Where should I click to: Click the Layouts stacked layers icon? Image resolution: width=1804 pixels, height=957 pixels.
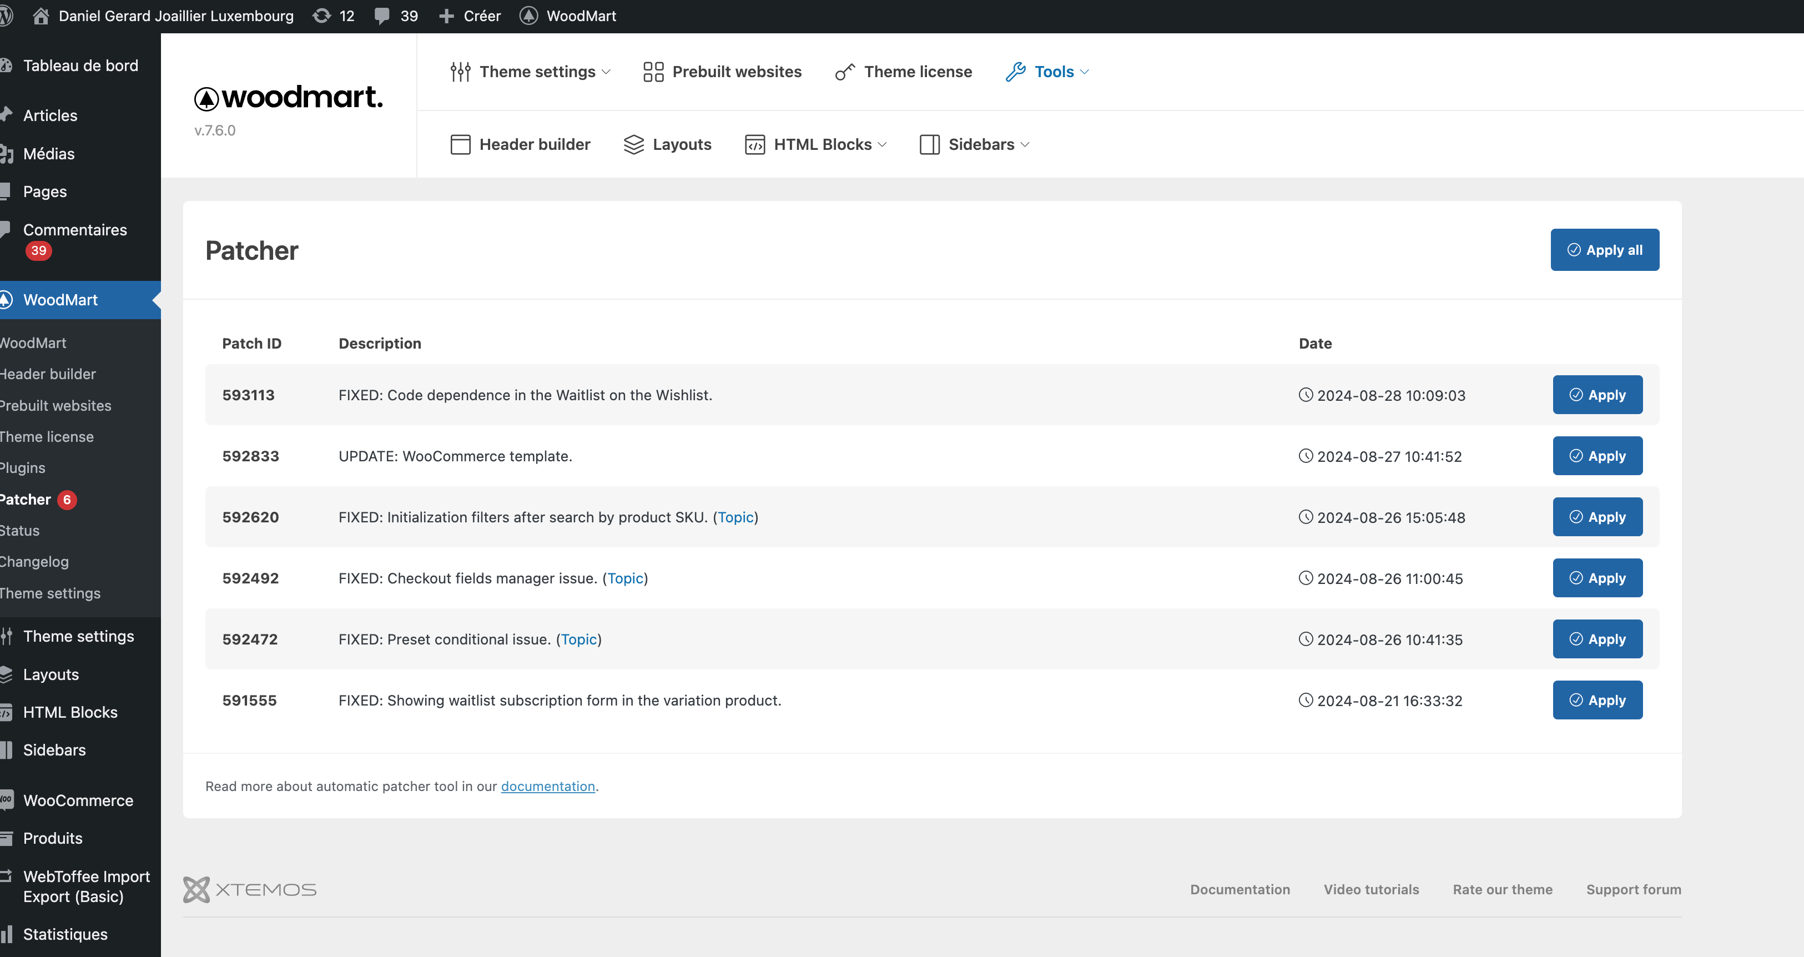pos(633,144)
